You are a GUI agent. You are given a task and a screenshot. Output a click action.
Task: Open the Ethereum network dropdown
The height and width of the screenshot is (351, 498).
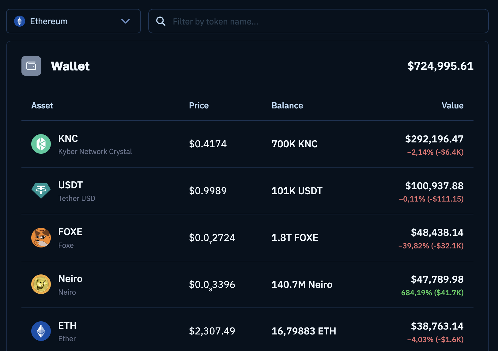(74, 21)
